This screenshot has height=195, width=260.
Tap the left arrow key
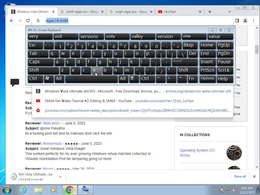click(x=161, y=79)
